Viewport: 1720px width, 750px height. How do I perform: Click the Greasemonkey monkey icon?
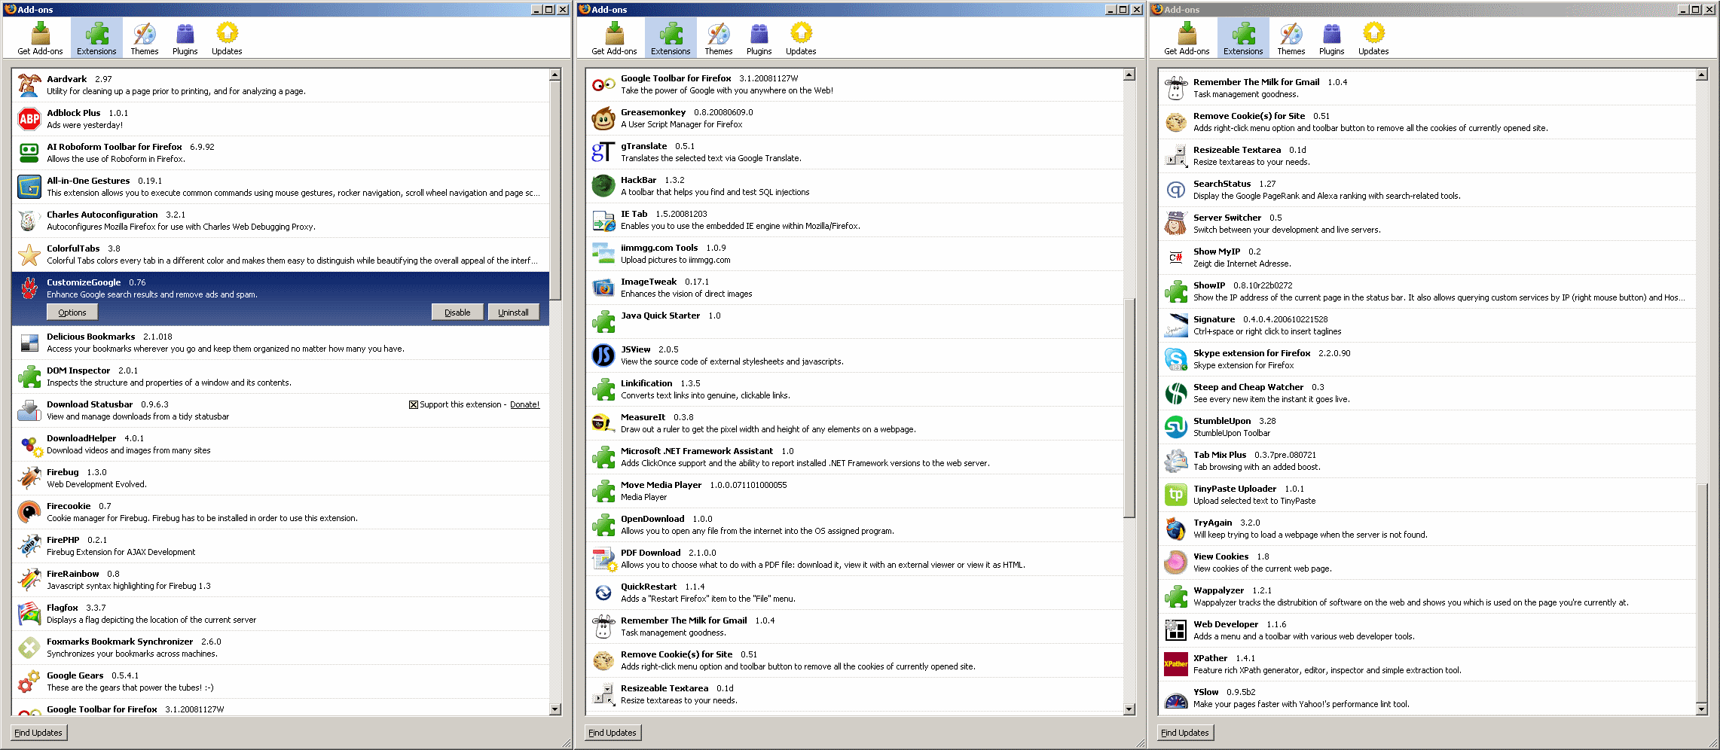point(603,117)
